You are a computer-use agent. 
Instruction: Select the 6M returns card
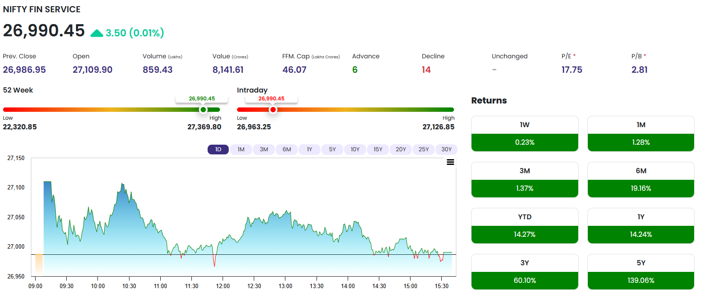point(641,180)
